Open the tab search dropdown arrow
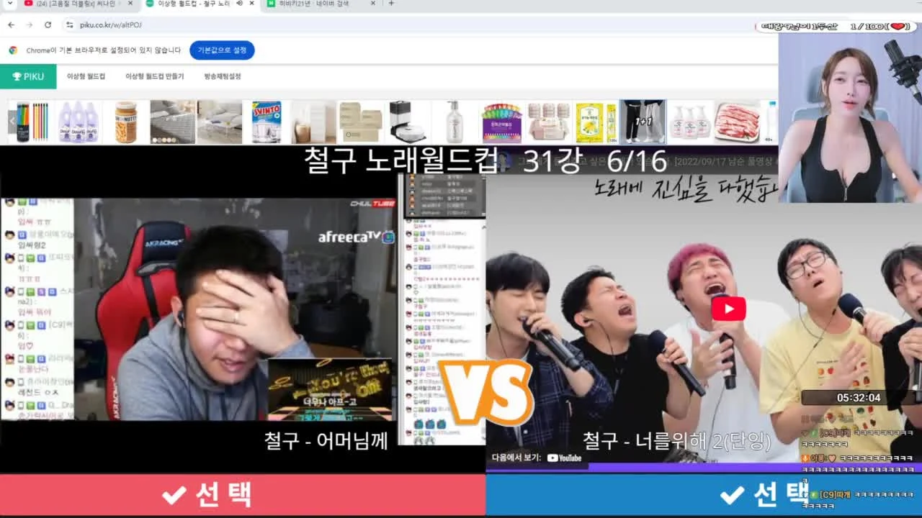This screenshot has height=518, width=922. click(10, 4)
